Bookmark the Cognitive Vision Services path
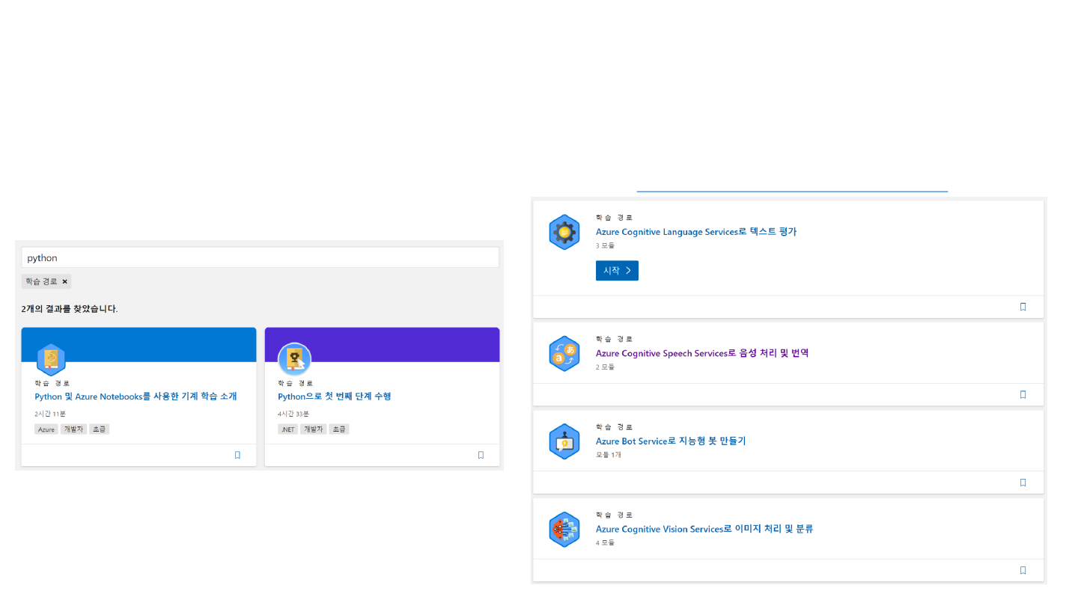The image size is (1078, 606). click(1023, 570)
